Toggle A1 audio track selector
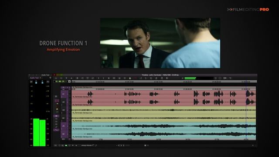The image size is (279, 157). pyautogui.click(x=63, y=94)
